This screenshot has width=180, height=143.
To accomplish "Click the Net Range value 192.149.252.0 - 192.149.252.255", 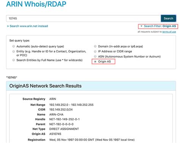I will click(71, 105).
